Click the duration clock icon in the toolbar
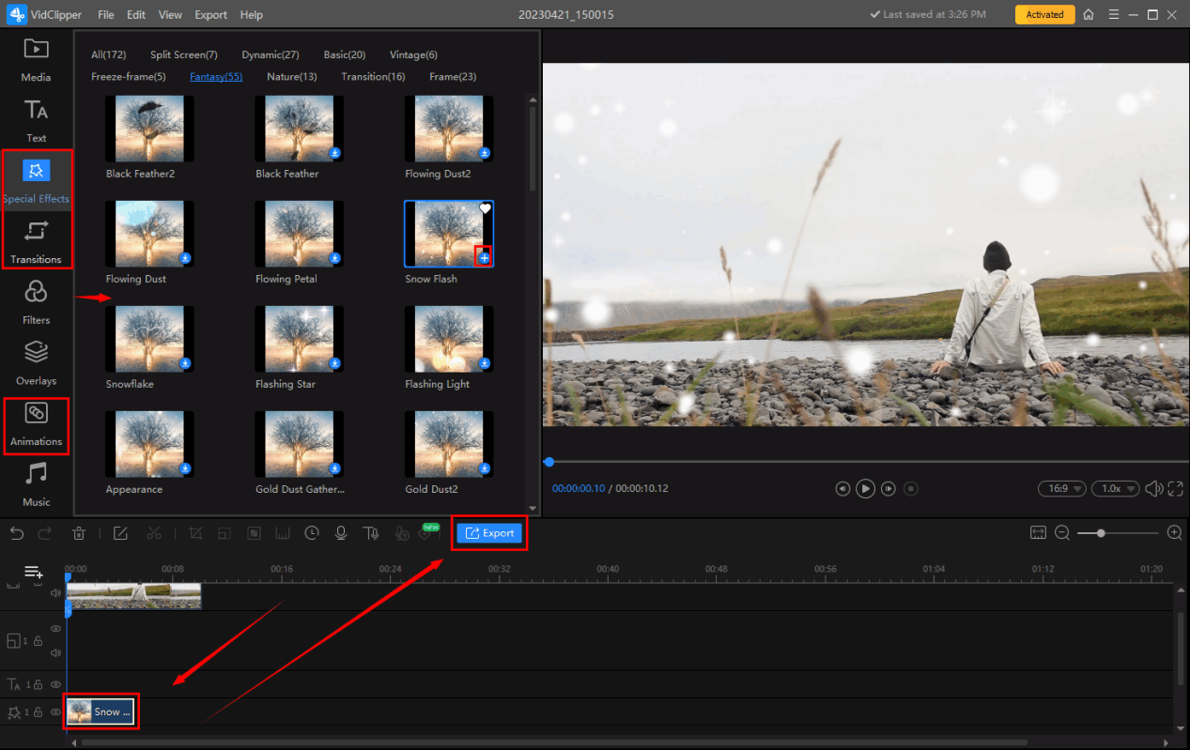1190x750 pixels. (312, 533)
